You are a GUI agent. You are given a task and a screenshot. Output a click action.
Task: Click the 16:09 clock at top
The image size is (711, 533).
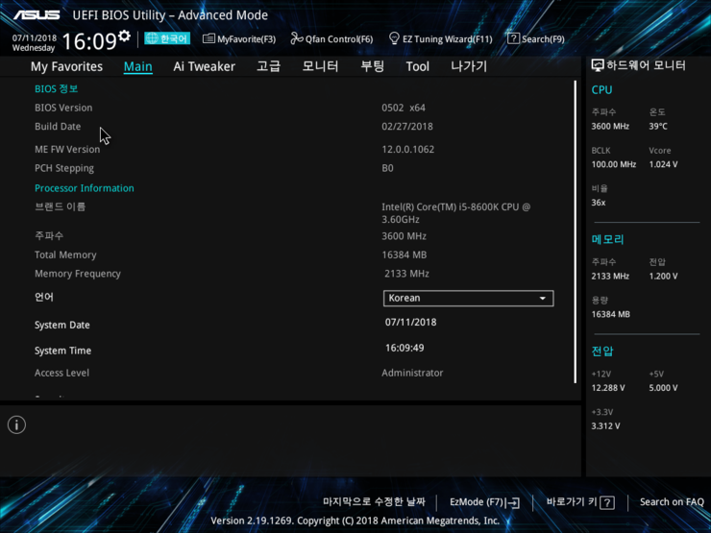(88, 41)
